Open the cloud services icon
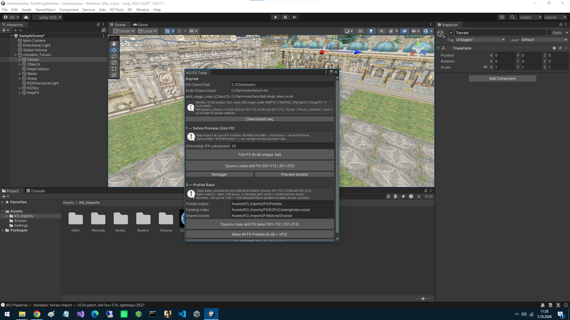 (26, 17)
